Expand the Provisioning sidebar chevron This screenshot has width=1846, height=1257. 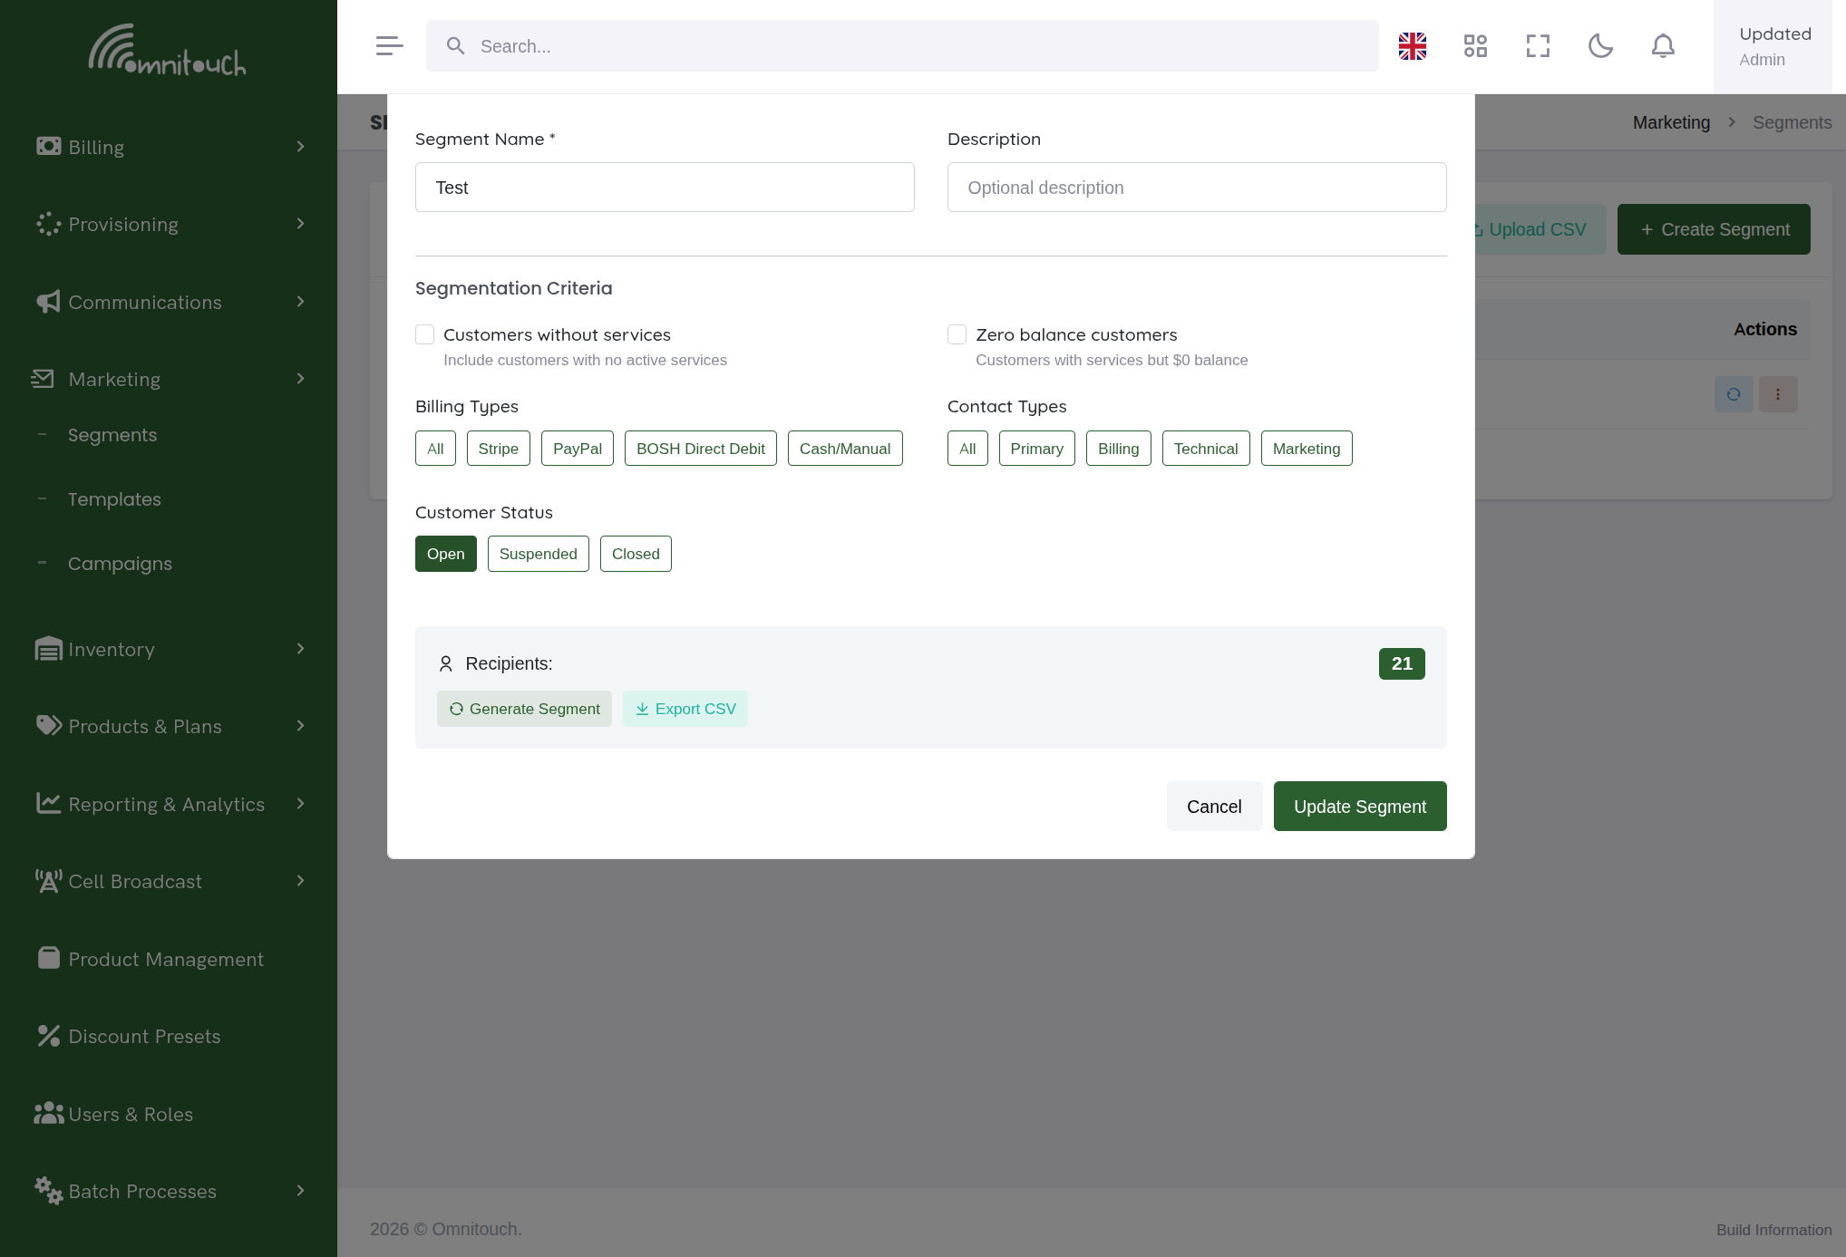coord(301,224)
